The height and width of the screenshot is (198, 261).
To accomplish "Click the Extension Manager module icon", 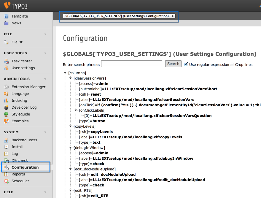I will tap(6, 87).
